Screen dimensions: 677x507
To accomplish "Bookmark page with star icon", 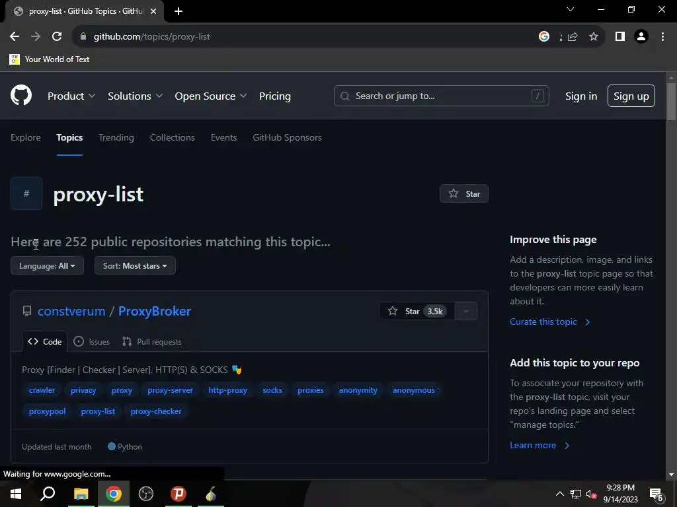I will [x=594, y=37].
